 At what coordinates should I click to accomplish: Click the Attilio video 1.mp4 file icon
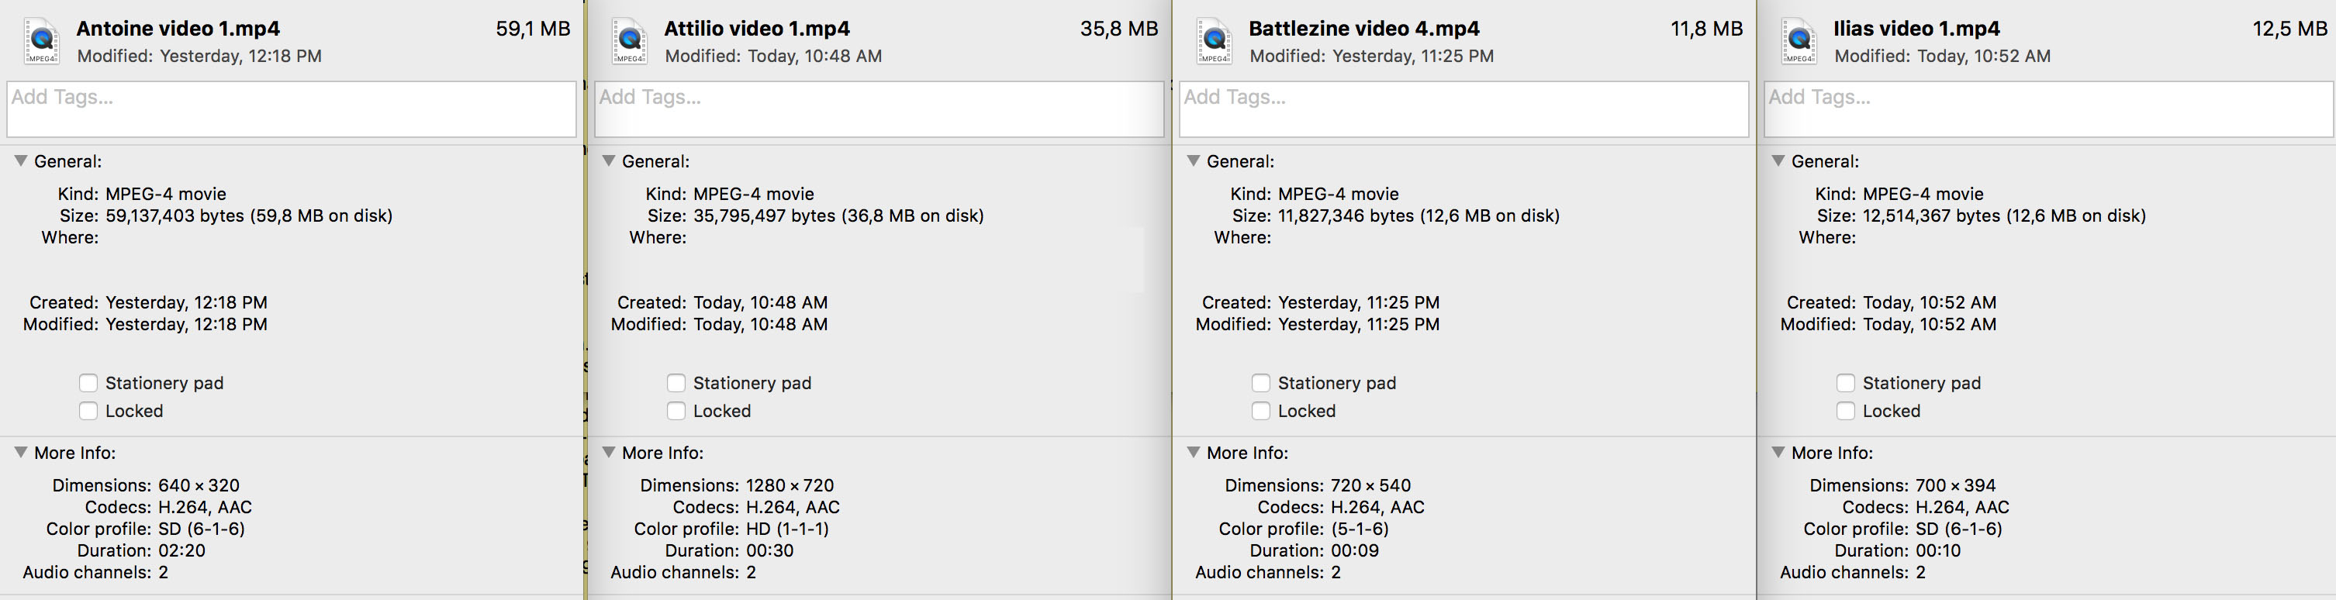point(628,41)
